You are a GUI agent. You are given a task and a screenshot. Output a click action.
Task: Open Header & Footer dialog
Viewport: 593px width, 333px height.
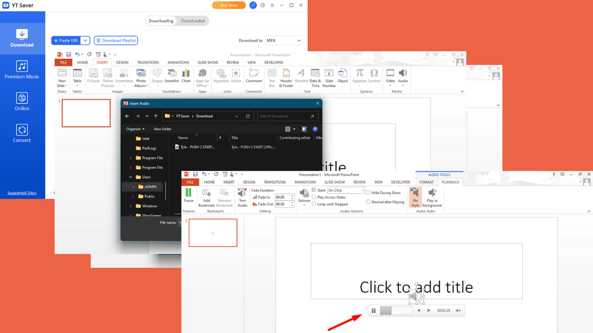[286, 78]
